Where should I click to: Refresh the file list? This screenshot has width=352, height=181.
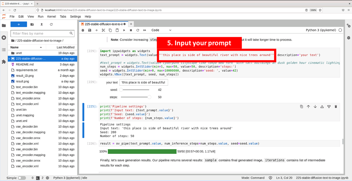tap(51, 24)
